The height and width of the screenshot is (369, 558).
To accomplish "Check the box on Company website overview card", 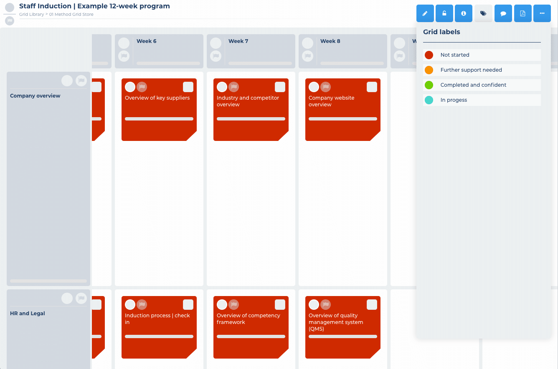I will point(372,87).
